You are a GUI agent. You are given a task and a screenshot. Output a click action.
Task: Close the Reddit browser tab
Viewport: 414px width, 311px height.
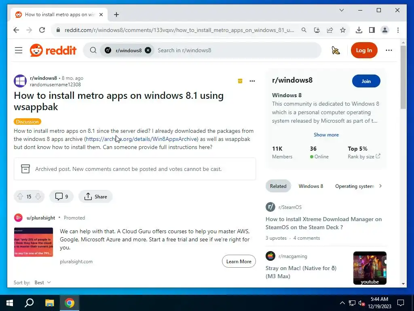tap(101, 15)
